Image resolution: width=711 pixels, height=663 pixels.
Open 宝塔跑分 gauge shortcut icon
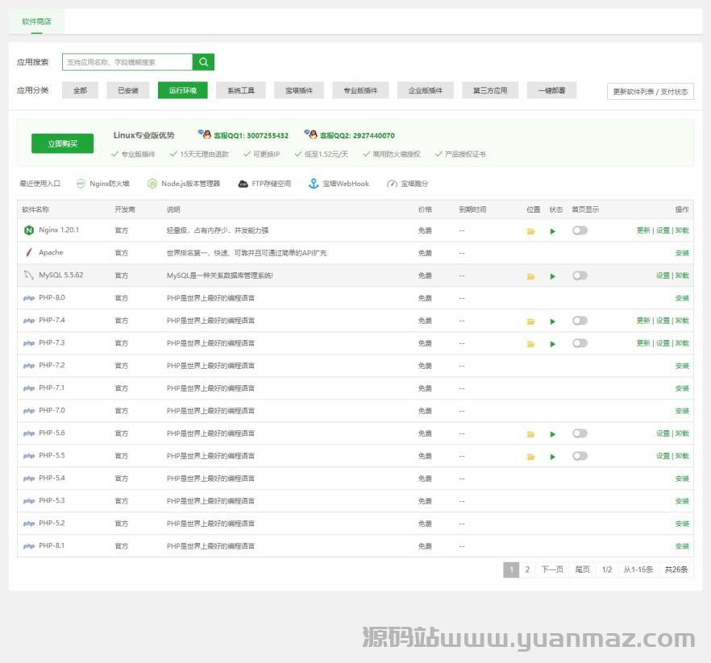(392, 184)
